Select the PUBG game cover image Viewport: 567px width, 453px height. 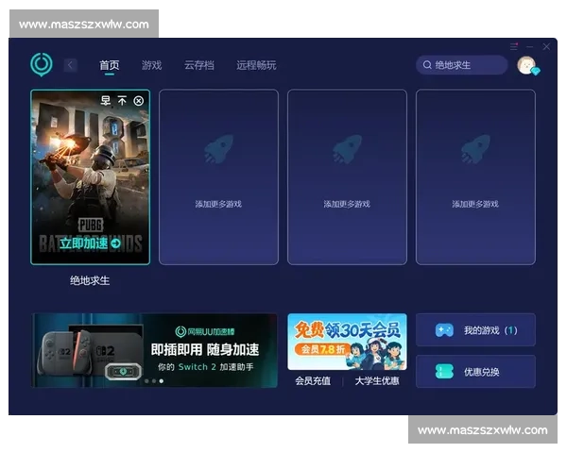(x=90, y=177)
